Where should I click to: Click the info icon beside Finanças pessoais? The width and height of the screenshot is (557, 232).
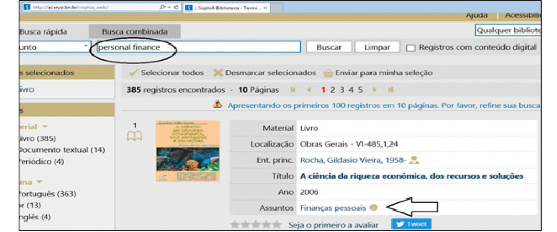374,208
